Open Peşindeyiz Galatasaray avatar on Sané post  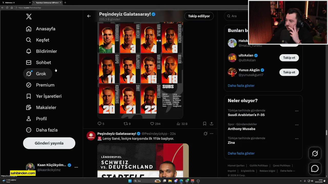[x=91, y=136]
